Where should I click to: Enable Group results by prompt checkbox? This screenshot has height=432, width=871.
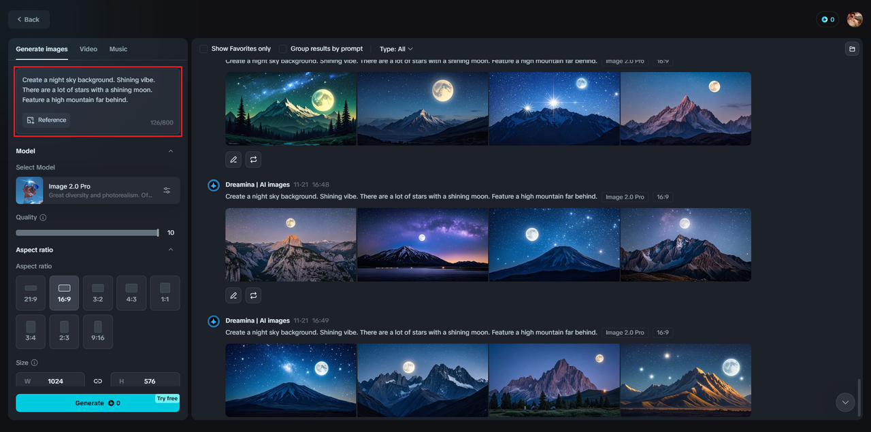282,49
